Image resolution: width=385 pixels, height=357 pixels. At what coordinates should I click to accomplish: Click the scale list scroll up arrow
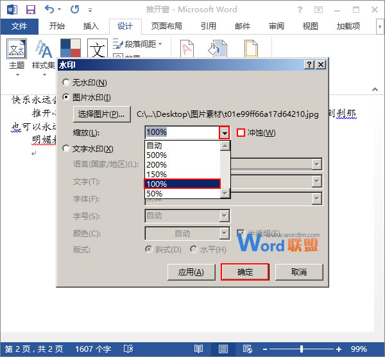click(x=225, y=146)
